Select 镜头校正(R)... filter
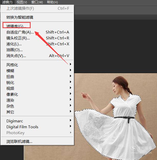Viewport: 157px width, 160px height. coord(37,38)
